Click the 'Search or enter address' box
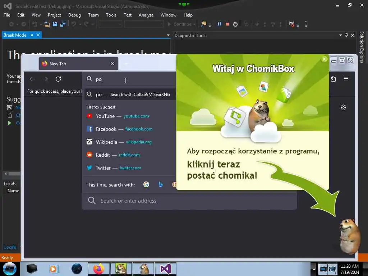 [189, 201]
